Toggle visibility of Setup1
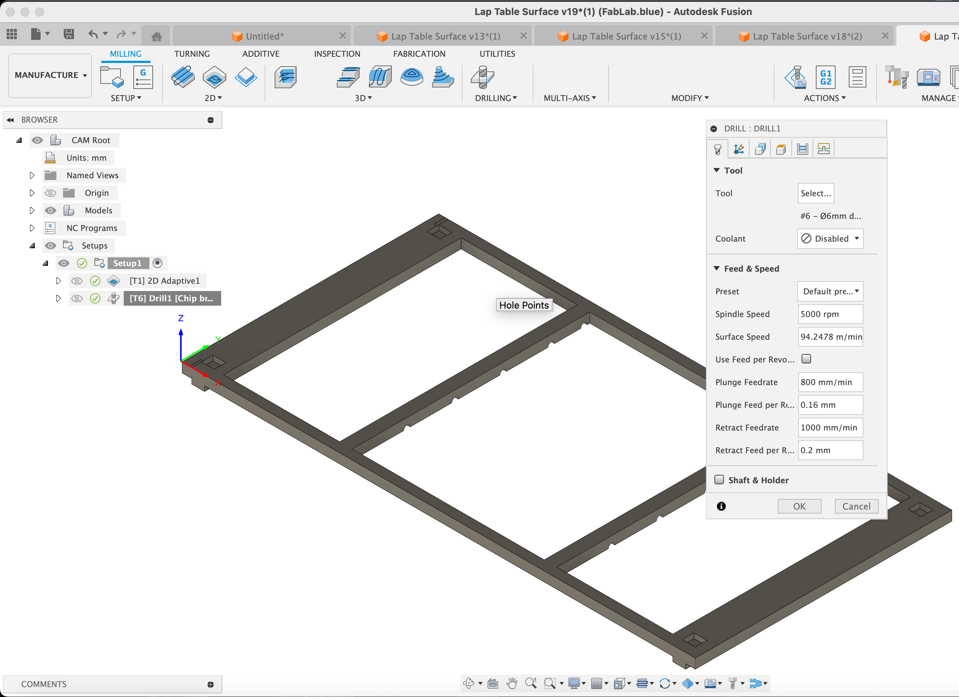 63,263
